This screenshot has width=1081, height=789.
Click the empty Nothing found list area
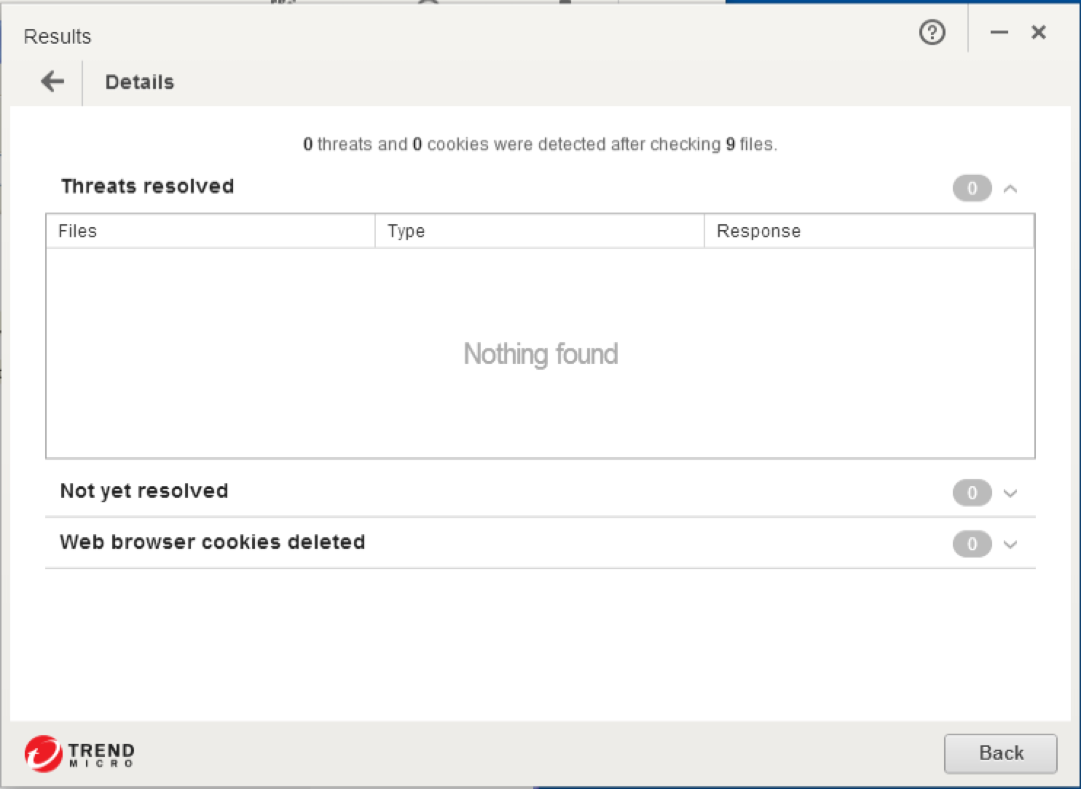pos(540,354)
